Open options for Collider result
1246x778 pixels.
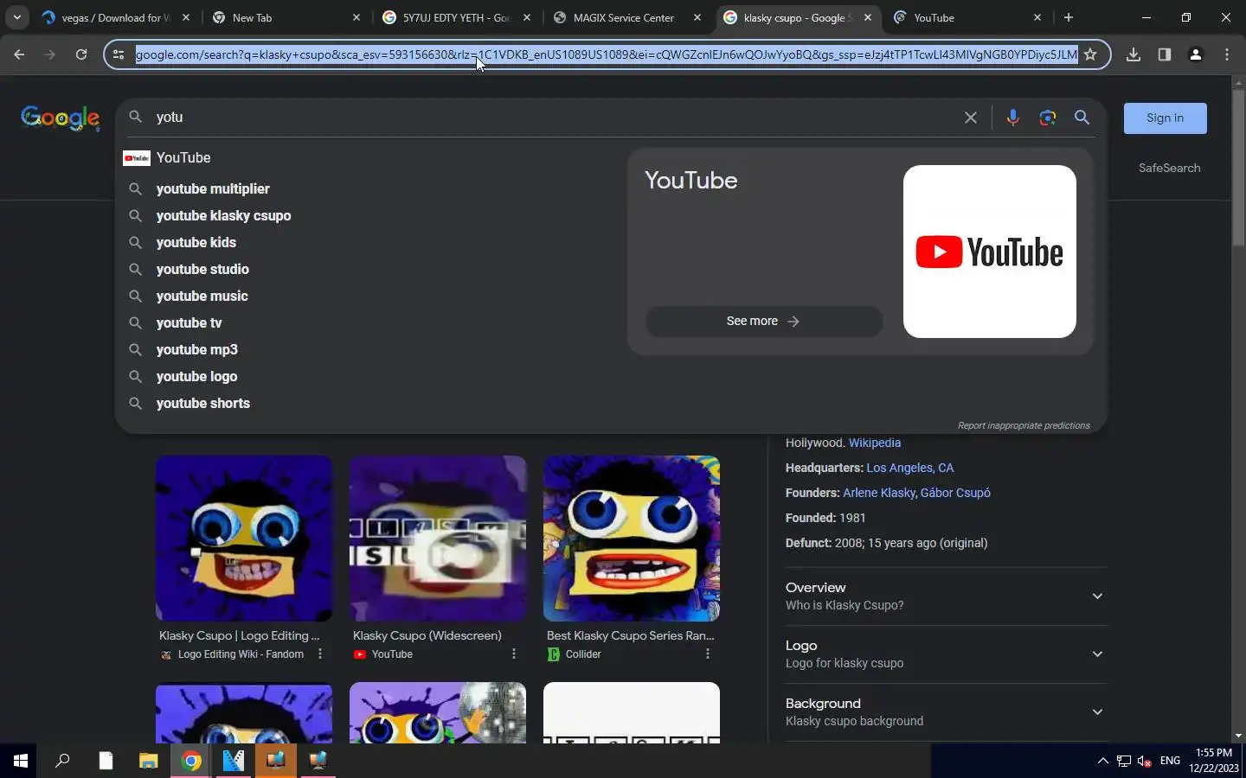pyautogui.click(x=708, y=654)
